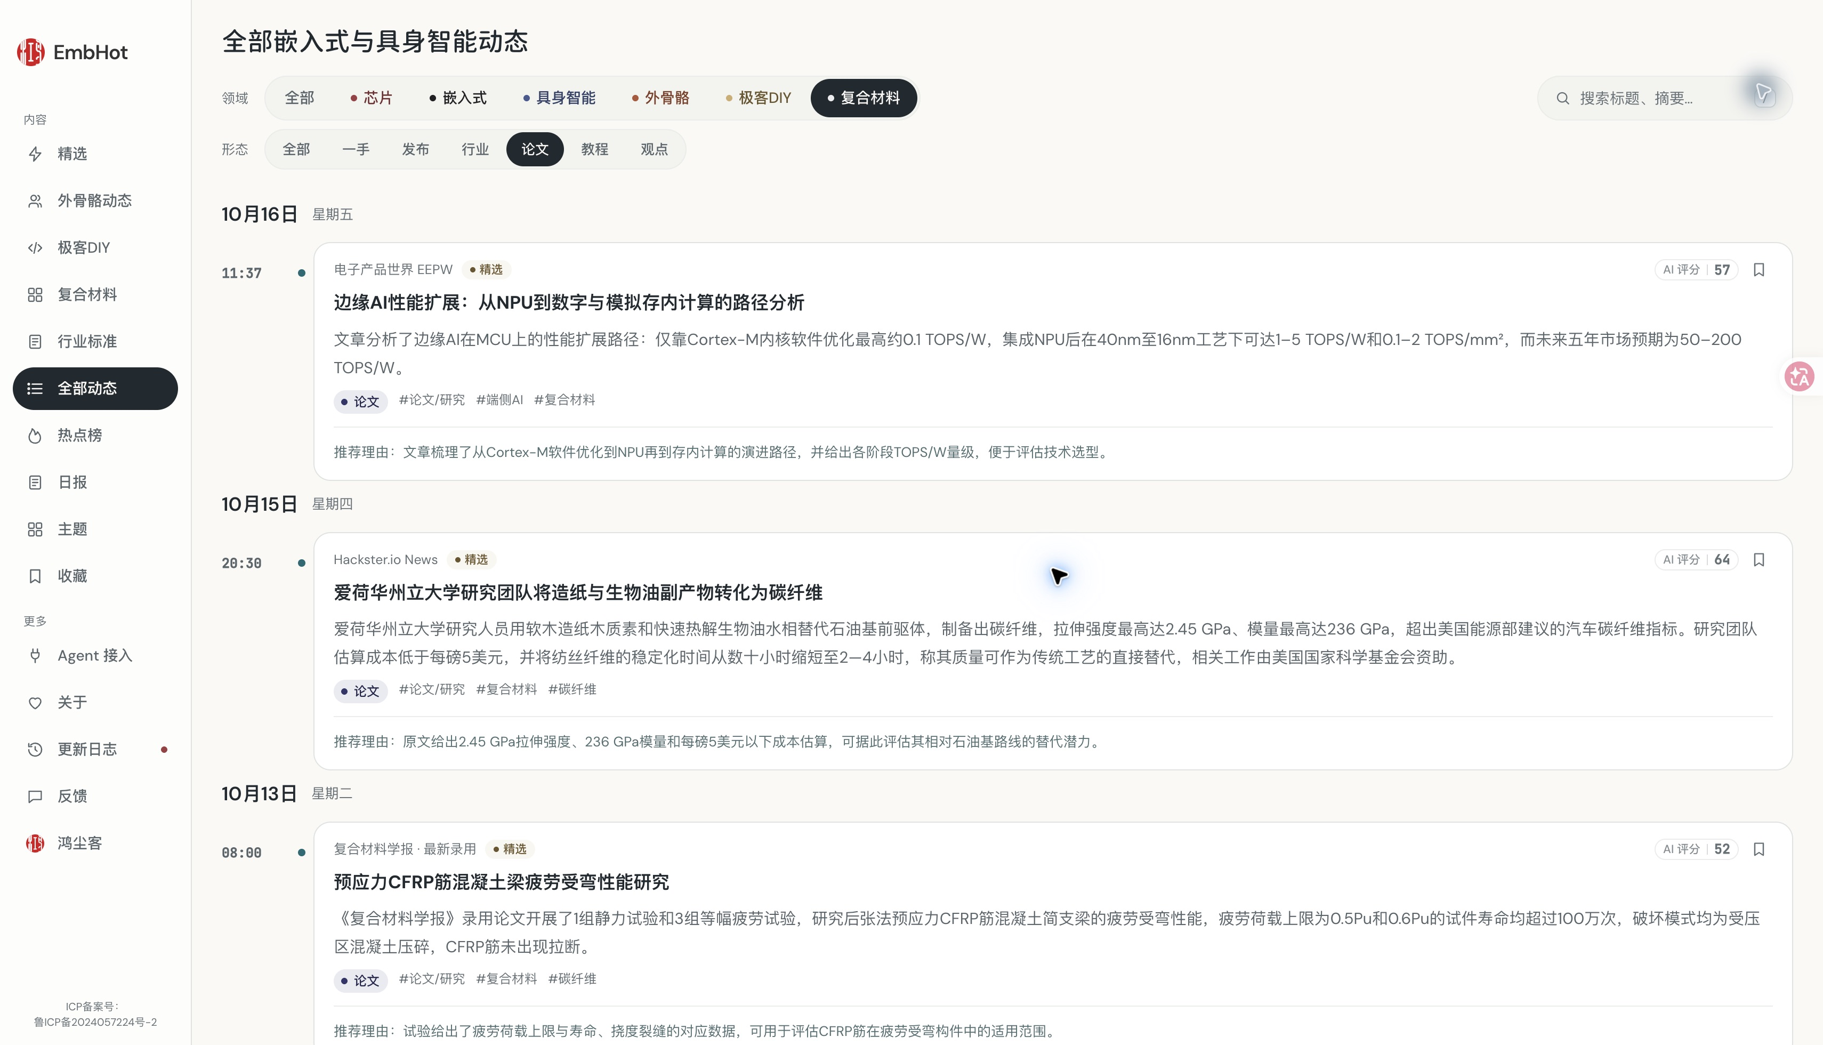
Task: Open 收藏 in the sidebar
Action: pyautogui.click(x=95, y=576)
